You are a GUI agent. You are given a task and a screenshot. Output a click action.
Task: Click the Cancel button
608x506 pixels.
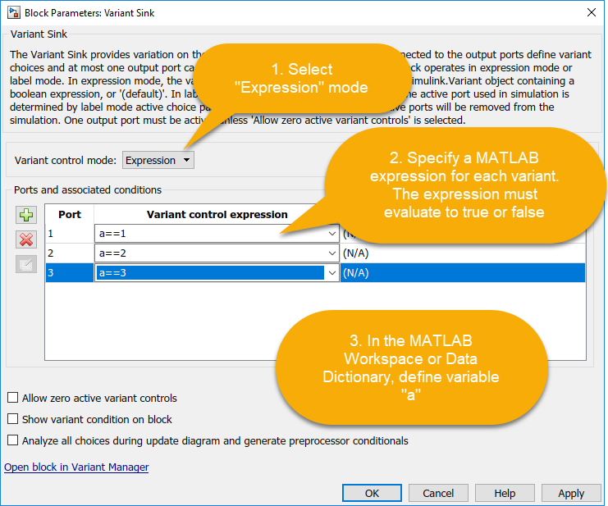[438, 493]
